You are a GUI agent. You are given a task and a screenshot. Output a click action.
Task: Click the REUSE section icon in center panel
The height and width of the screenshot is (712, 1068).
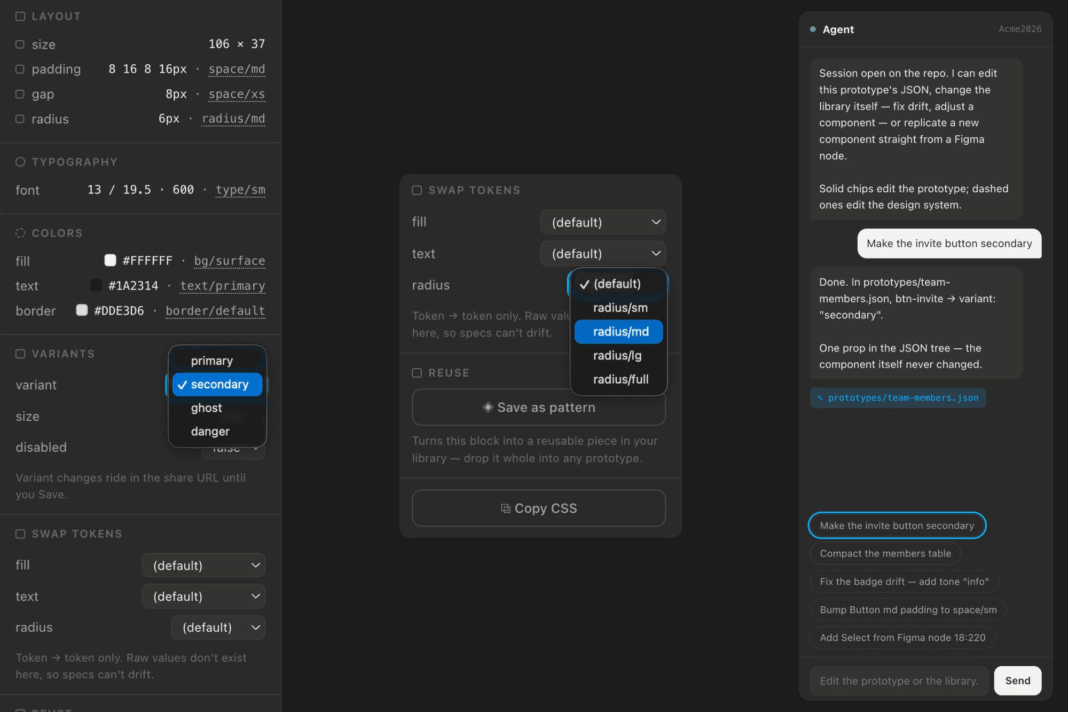(x=417, y=373)
